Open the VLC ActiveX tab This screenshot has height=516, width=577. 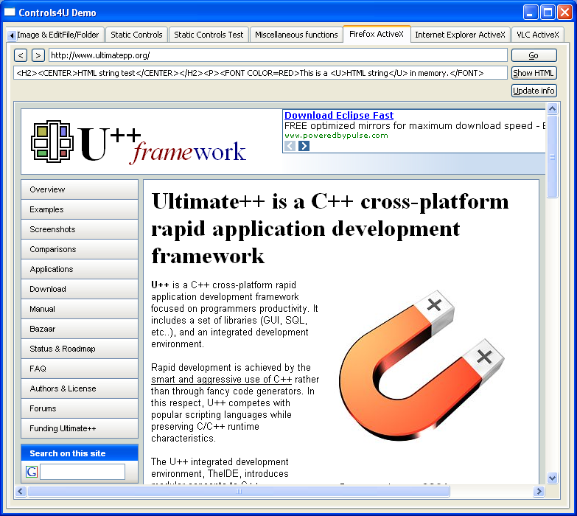point(538,35)
